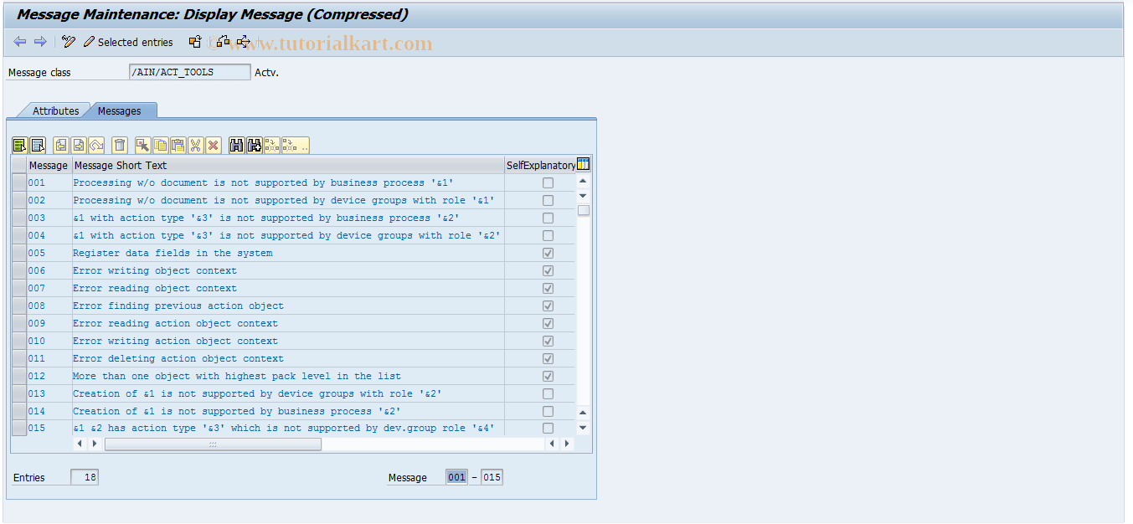
Task: Toggle SelfExplanatory checkbox for message 013
Action: [x=548, y=393]
